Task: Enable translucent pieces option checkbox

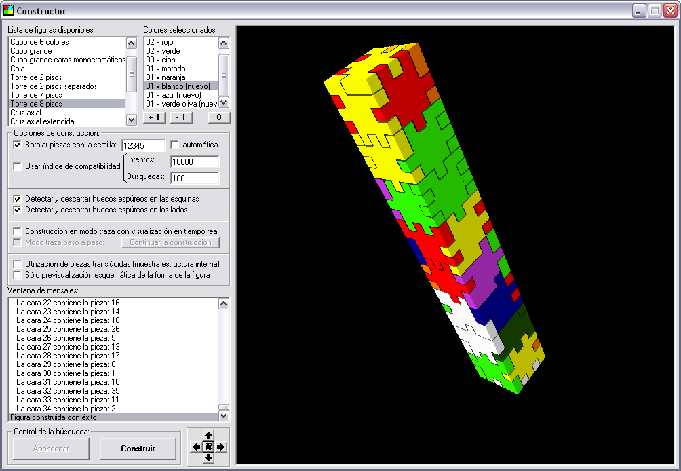Action: pyautogui.click(x=18, y=263)
